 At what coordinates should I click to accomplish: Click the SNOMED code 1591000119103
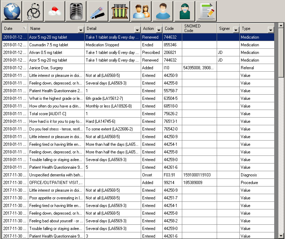(x=199, y=175)
